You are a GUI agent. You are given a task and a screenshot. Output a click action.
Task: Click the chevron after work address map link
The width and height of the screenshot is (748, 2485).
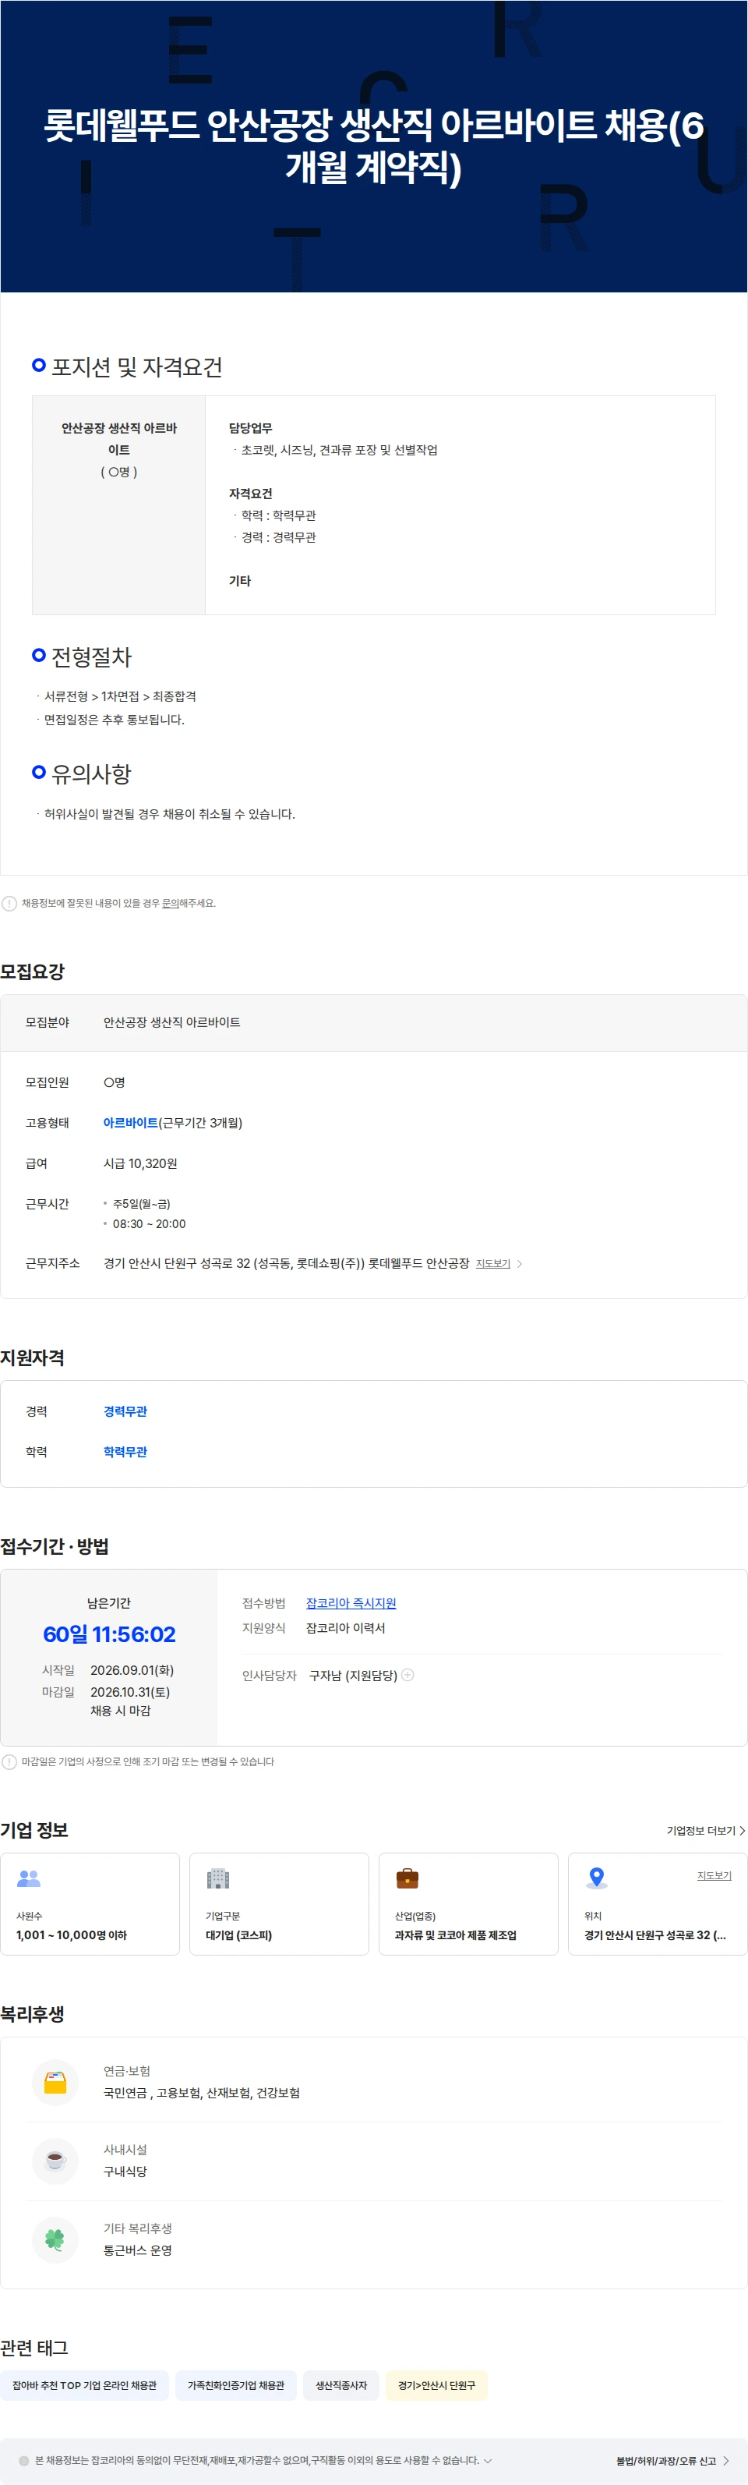pyautogui.click(x=520, y=1262)
